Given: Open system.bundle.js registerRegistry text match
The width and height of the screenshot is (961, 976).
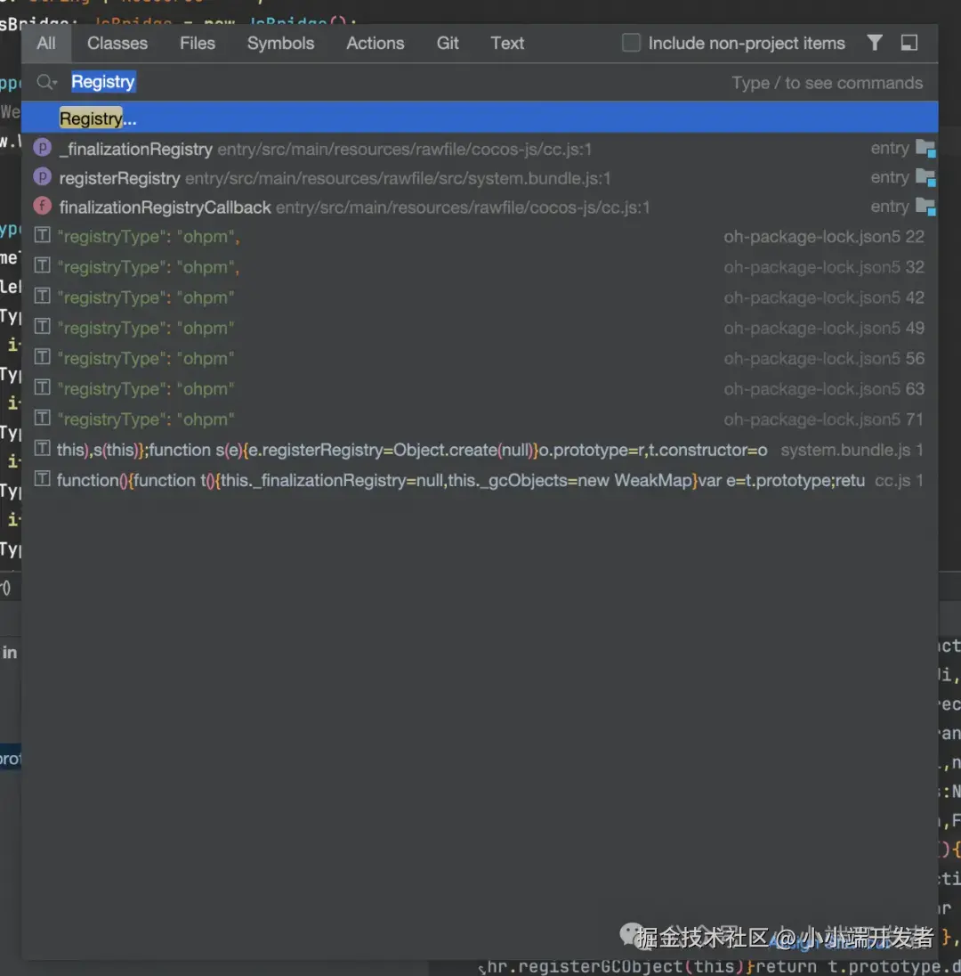Looking at the screenshot, I should pos(480,450).
